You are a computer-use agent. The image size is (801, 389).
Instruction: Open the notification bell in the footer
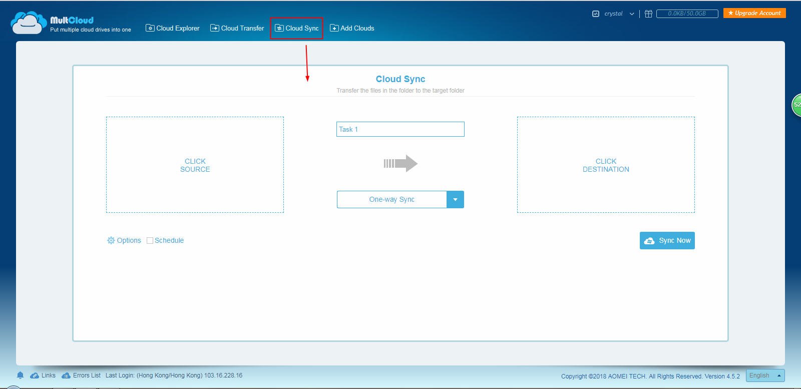[21, 375]
